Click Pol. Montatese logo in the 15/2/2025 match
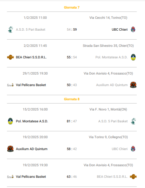145x188 pixels. pos(11,121)
